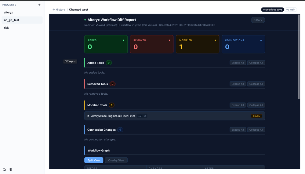Switch comparison to vs previous save

click(272, 9)
